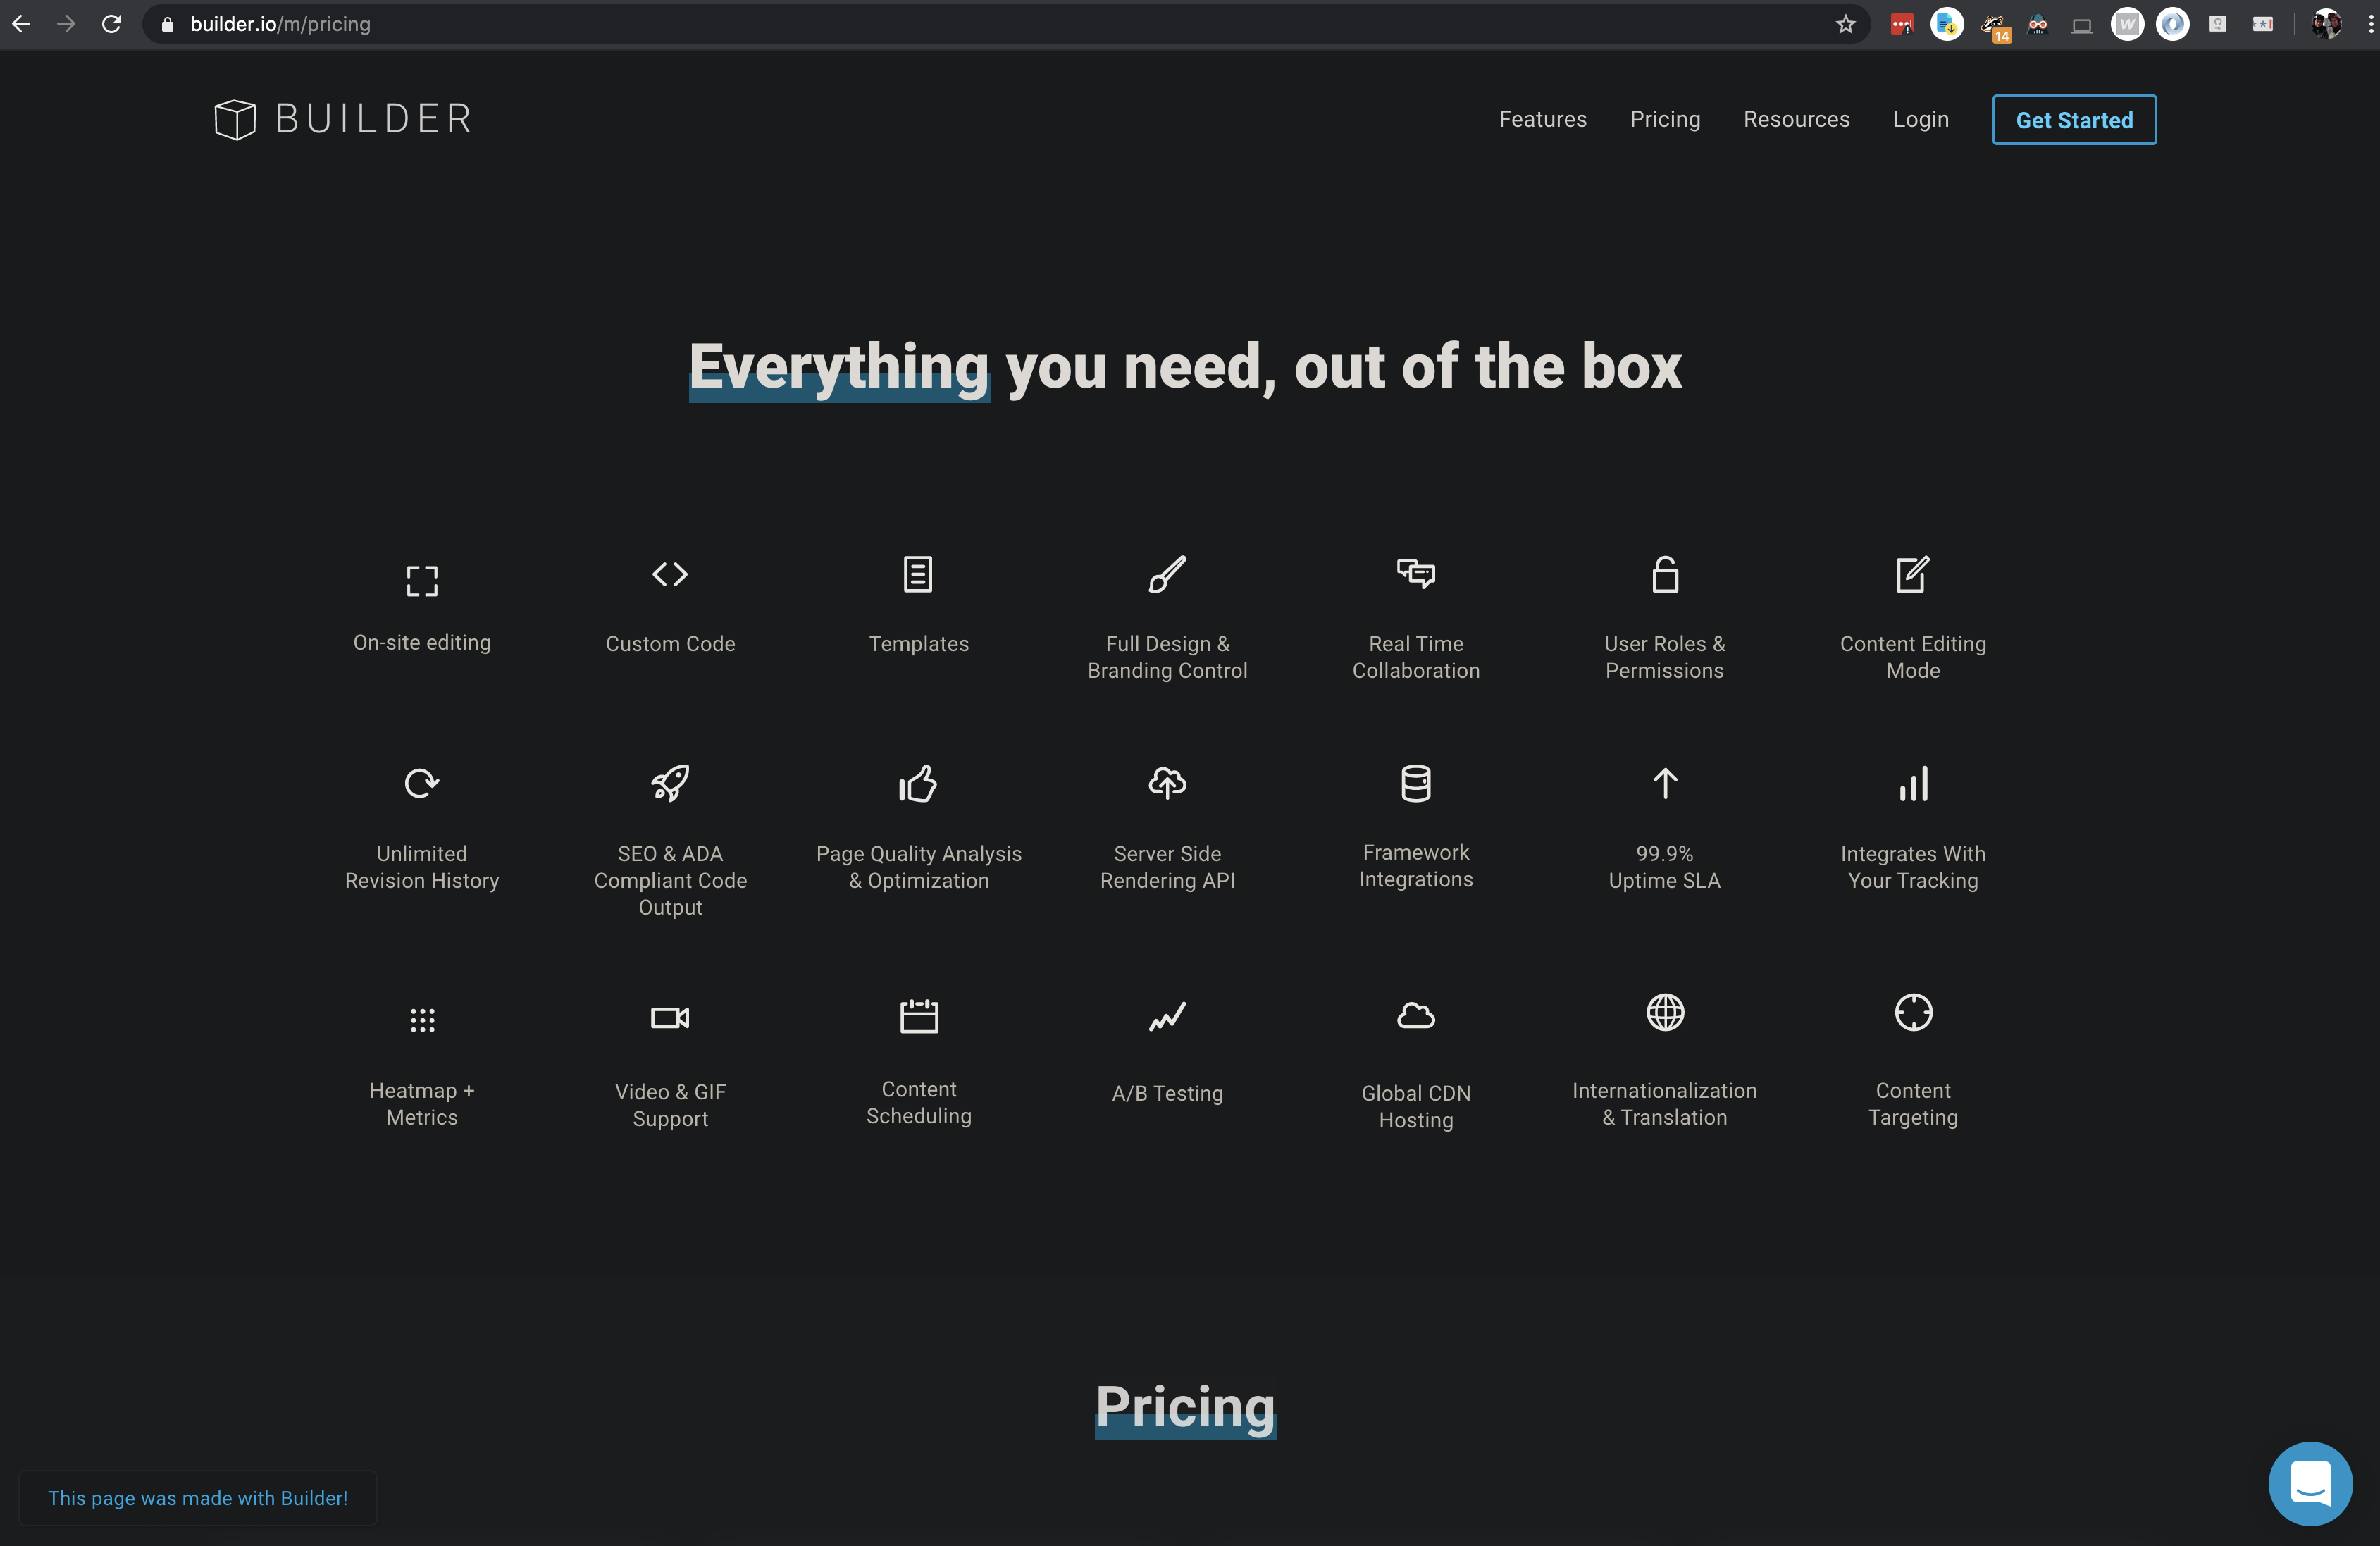
Task: Bookmark page with the star icon
Action: [x=1845, y=24]
